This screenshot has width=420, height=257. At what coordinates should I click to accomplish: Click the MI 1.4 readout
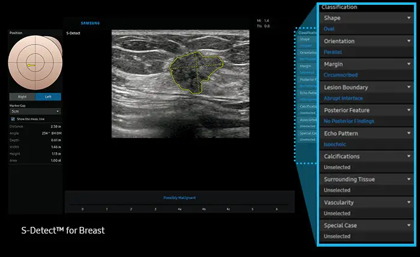click(263, 20)
